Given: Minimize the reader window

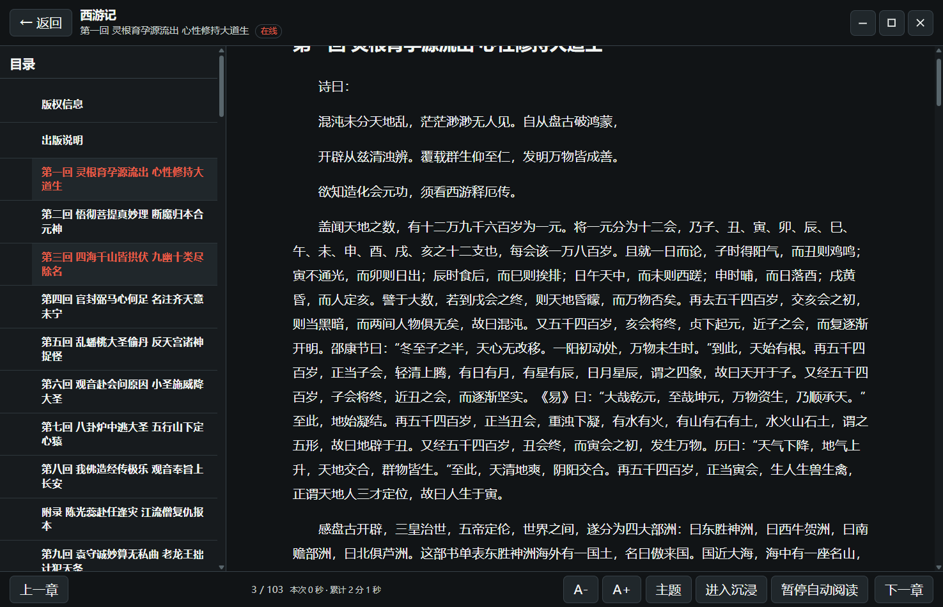Looking at the screenshot, I should coord(862,23).
